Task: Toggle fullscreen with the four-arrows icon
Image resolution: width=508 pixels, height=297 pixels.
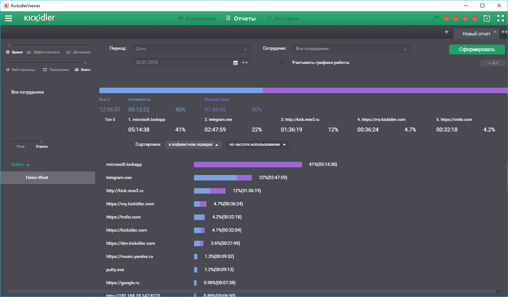Action: tap(501, 18)
